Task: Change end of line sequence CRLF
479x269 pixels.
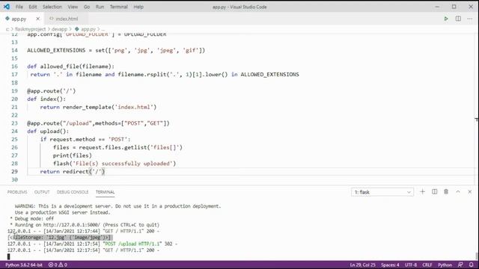Action: click(x=427, y=265)
